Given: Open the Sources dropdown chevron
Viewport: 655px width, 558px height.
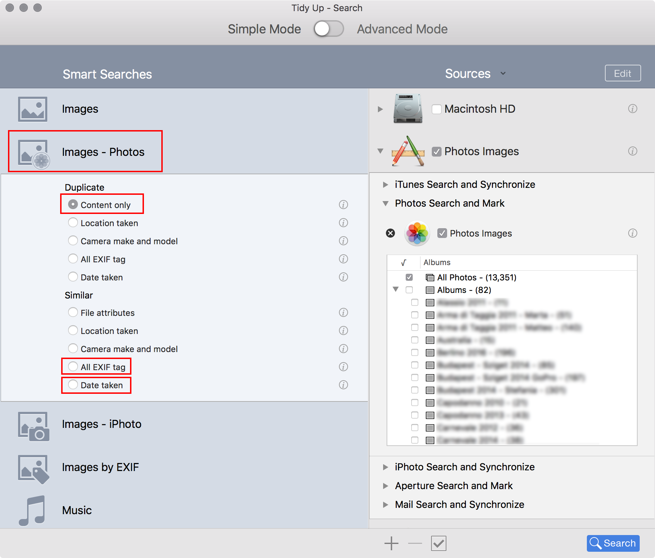Looking at the screenshot, I should point(503,73).
